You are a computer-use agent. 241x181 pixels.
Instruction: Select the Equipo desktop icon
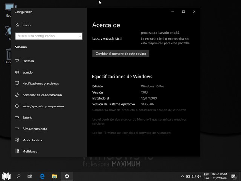pyautogui.click(x=9, y=11)
